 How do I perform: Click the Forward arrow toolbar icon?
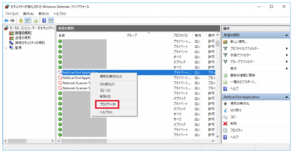click(12, 20)
